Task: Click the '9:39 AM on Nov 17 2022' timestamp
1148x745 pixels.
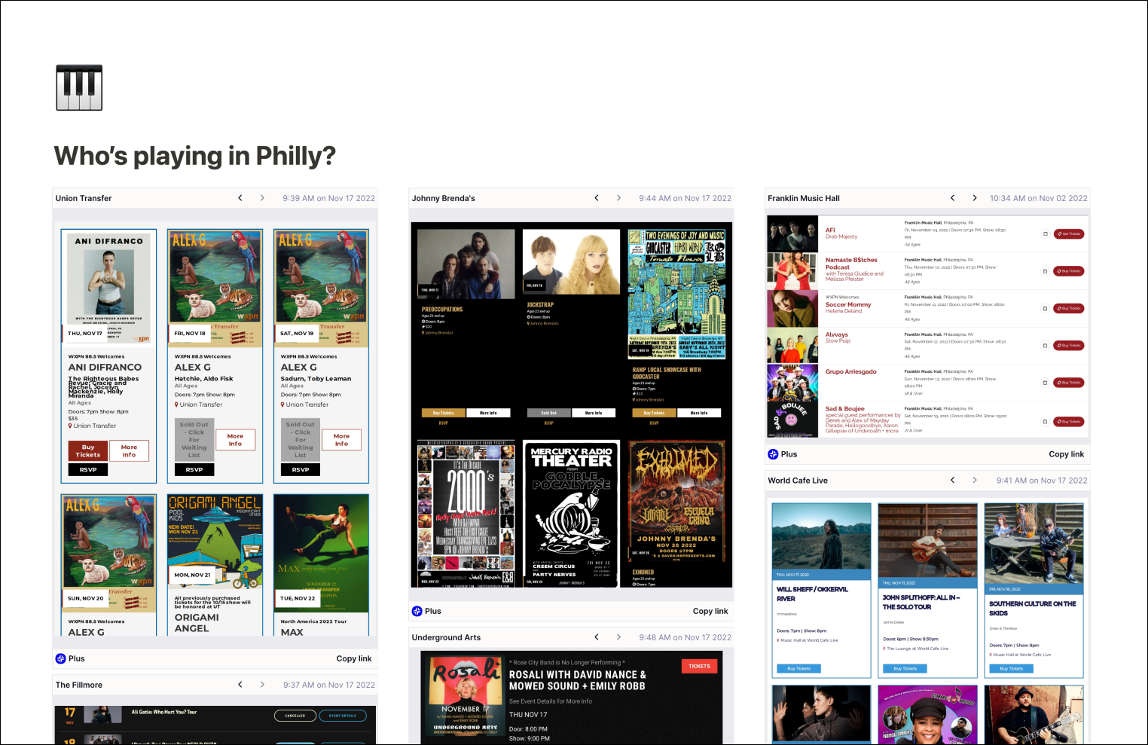Action: [x=329, y=198]
